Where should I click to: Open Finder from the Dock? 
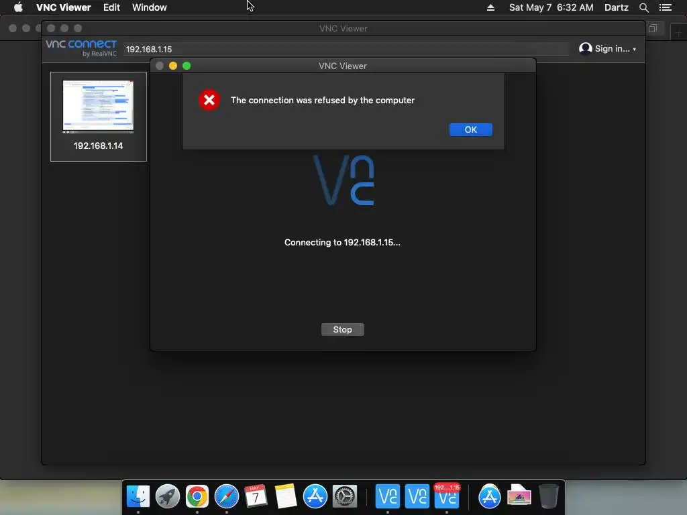pos(138,496)
